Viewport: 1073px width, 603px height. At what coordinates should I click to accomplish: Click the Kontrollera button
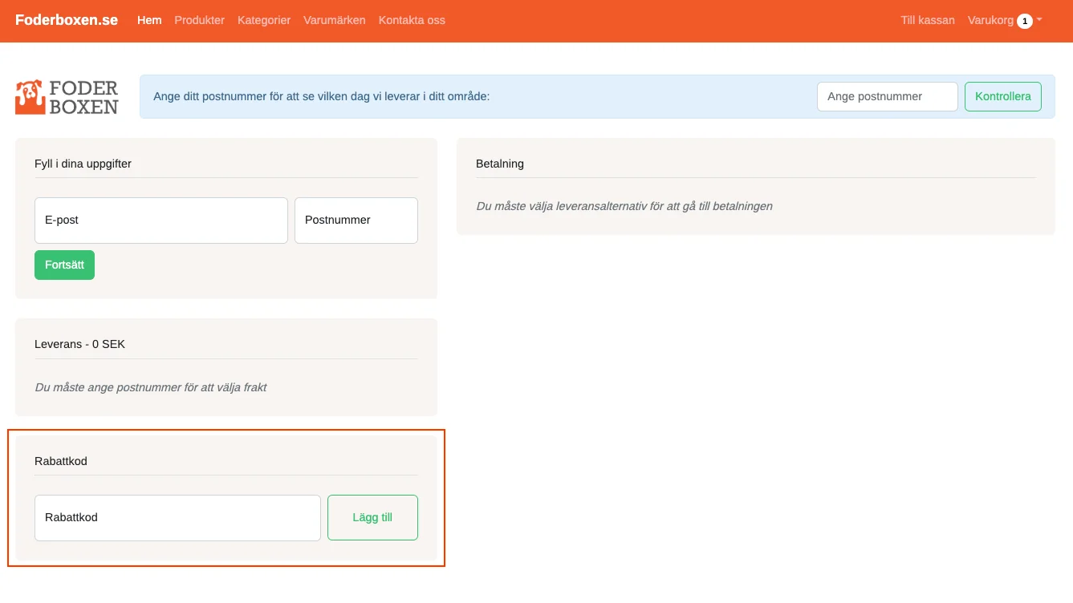(1003, 96)
